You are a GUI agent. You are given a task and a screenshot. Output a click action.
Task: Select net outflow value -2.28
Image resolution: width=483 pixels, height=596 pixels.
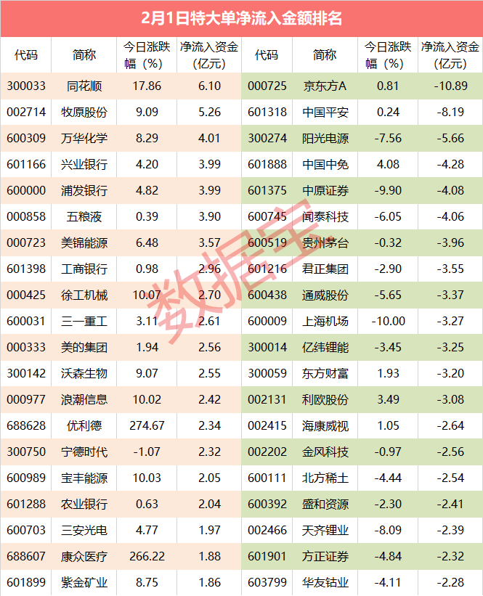coord(450,583)
